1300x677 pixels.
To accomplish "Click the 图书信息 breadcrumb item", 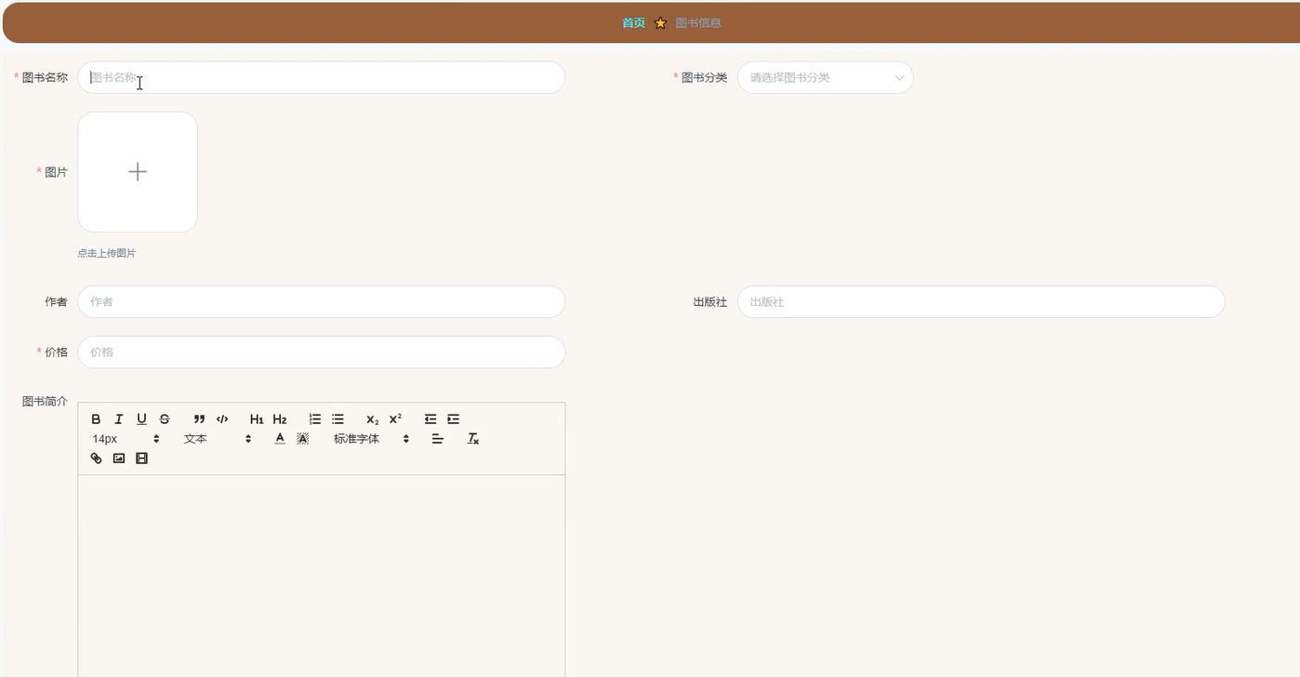I will click(698, 23).
